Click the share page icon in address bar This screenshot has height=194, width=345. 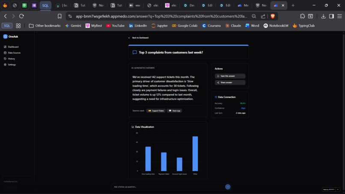click(263, 16)
